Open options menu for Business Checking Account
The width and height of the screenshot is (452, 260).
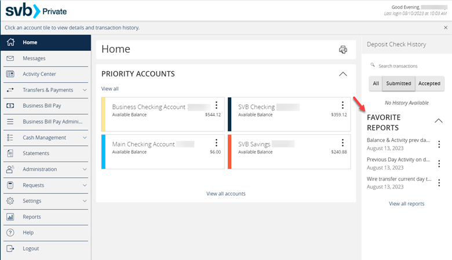pyautogui.click(x=216, y=105)
